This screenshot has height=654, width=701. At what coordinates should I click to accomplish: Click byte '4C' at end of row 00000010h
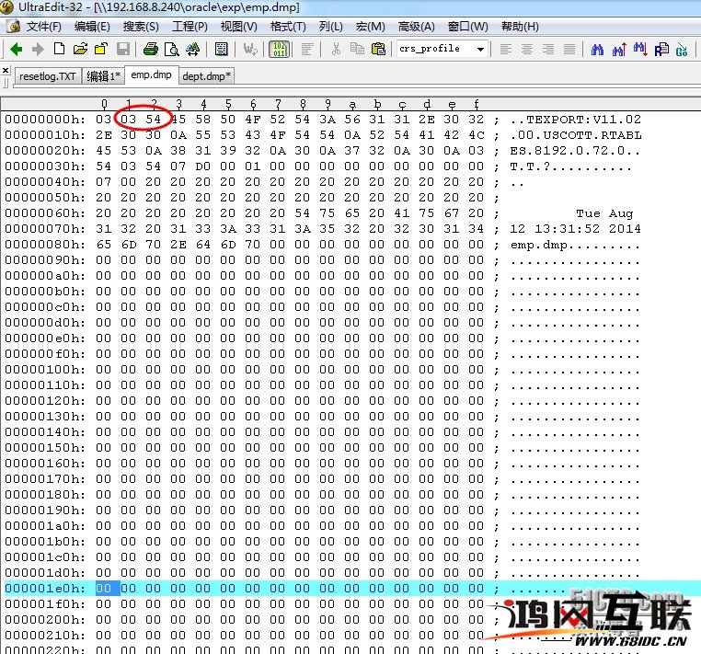[x=477, y=135]
